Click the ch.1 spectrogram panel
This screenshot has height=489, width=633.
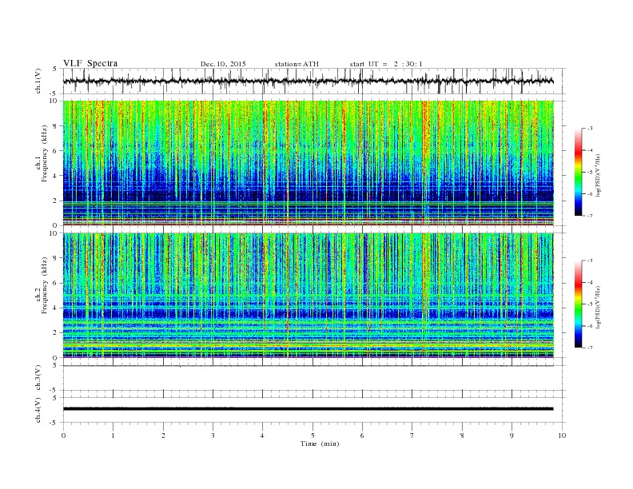309,163
